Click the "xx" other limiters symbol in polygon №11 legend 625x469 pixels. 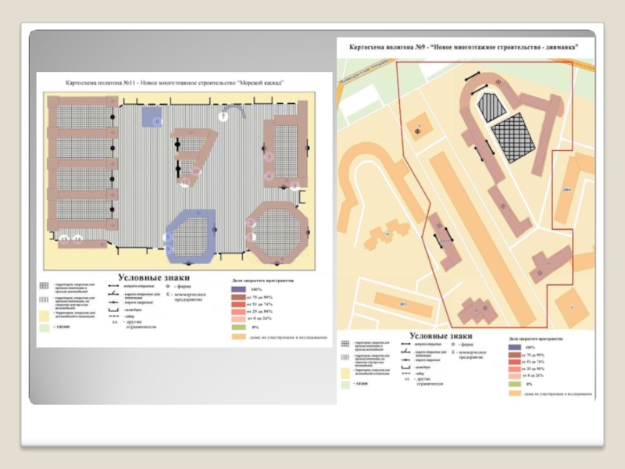[x=115, y=322]
